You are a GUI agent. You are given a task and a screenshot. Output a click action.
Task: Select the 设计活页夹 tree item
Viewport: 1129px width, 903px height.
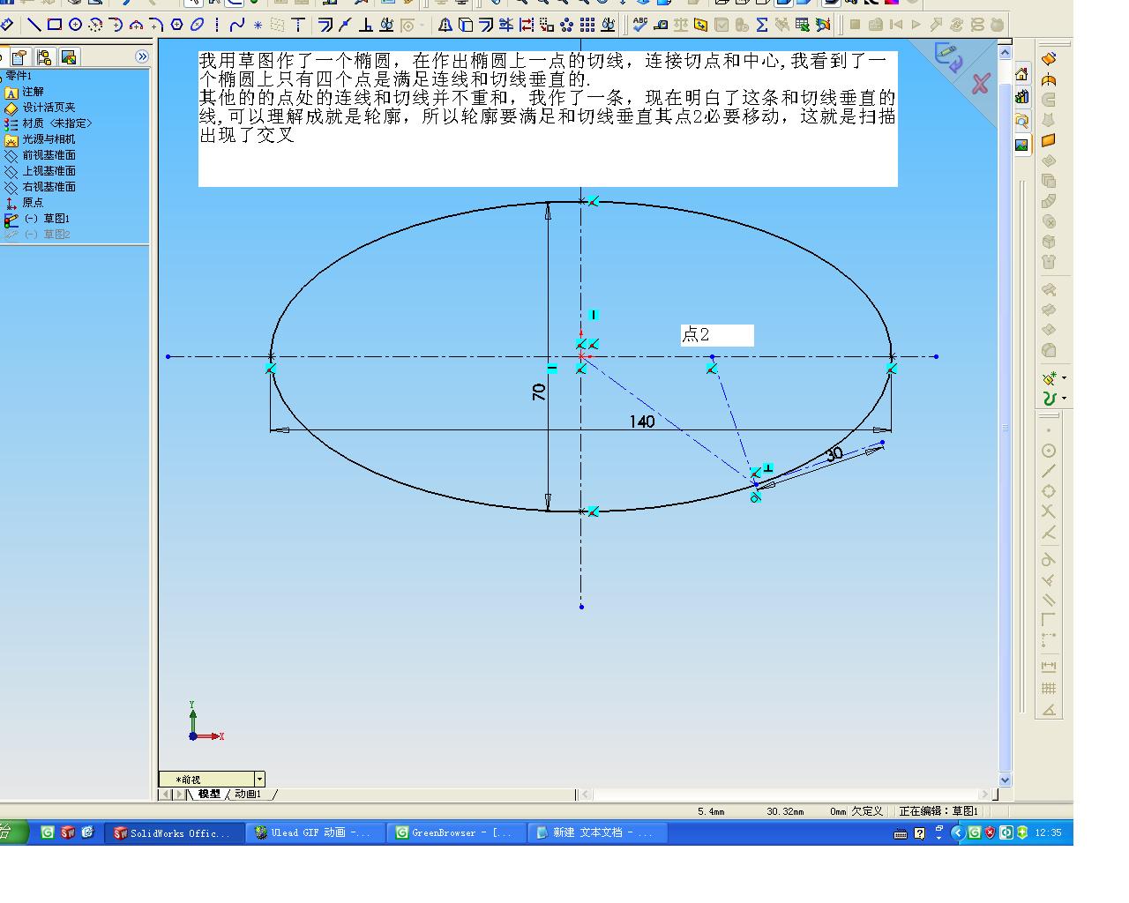point(49,108)
